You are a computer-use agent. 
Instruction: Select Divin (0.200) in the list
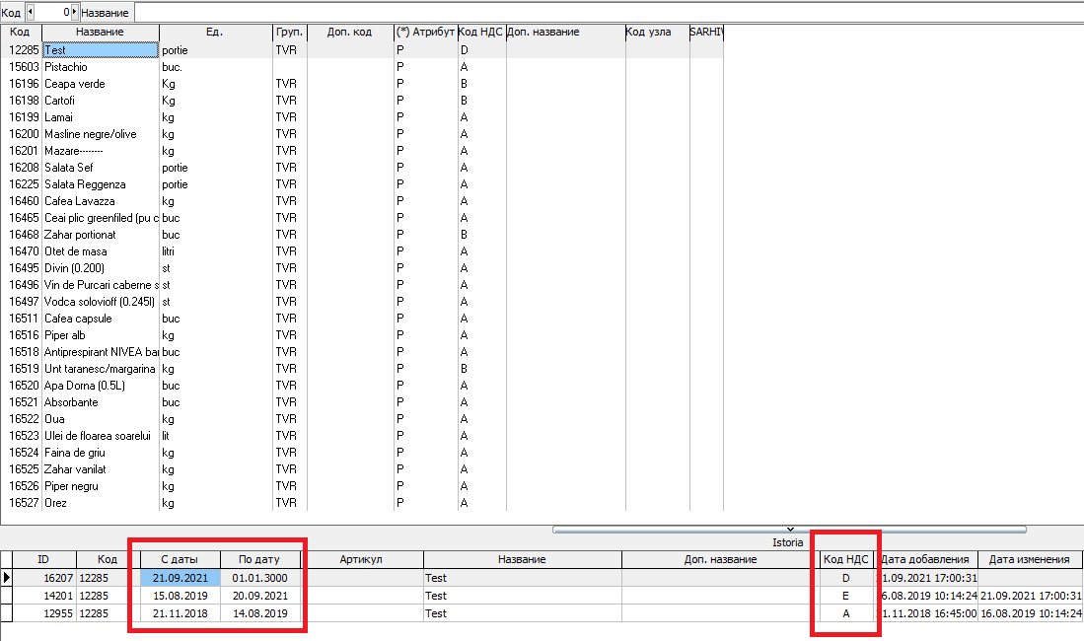362,268
